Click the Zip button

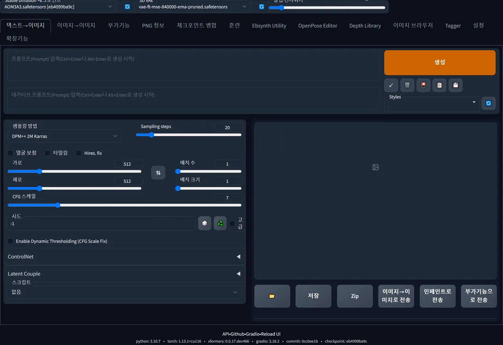point(355,296)
